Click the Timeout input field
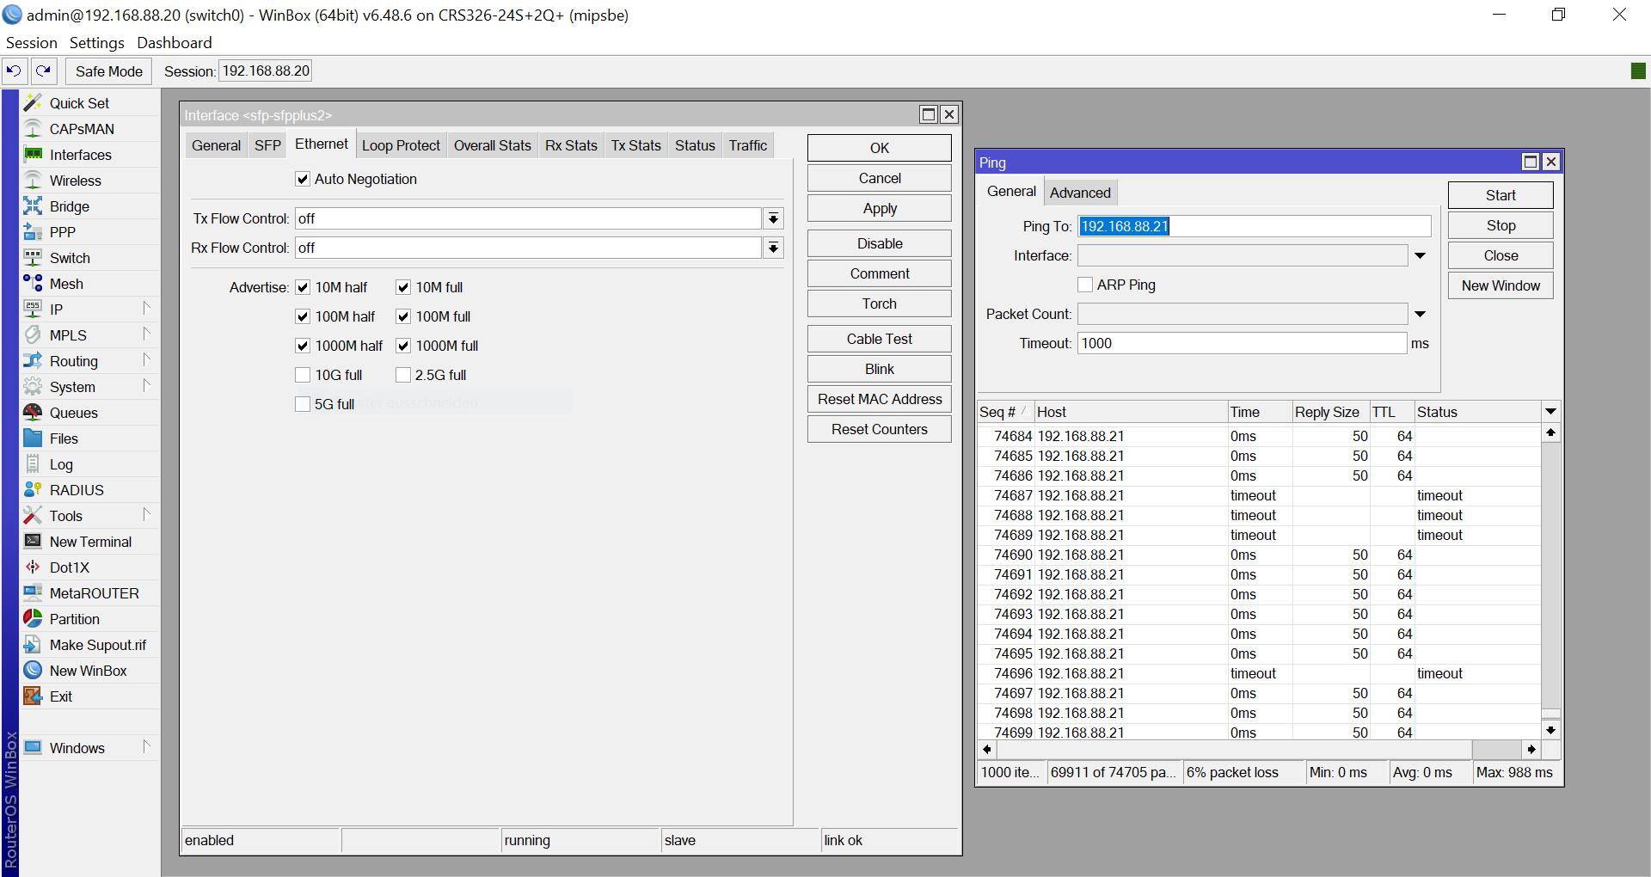The height and width of the screenshot is (877, 1651). (1241, 343)
